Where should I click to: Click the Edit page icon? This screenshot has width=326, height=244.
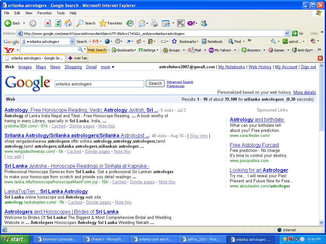point(166,23)
